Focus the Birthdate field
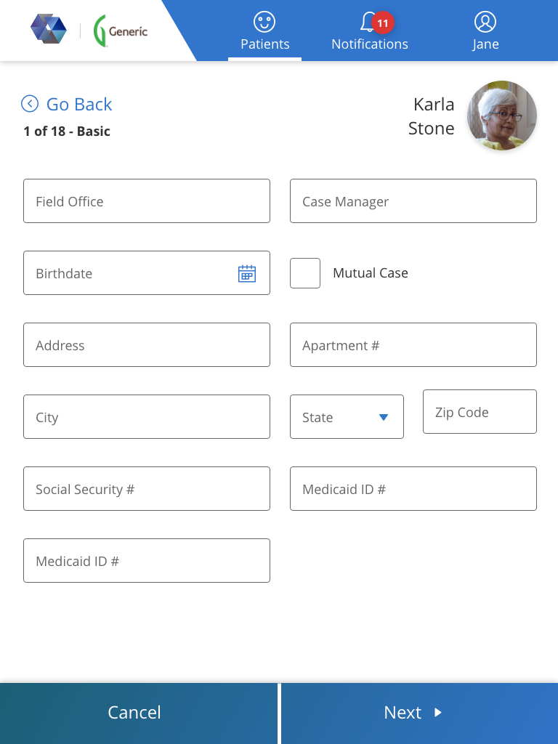This screenshot has width=558, height=744. (147, 273)
